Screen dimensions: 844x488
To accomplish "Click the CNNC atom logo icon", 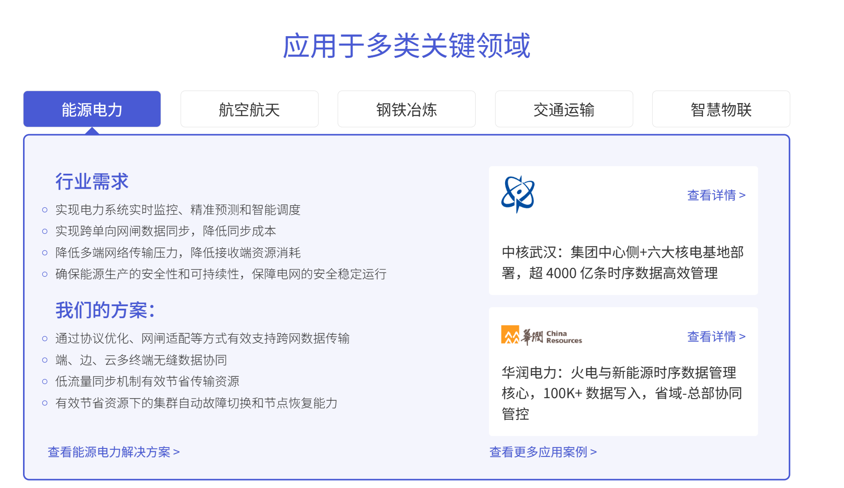I will click(518, 194).
